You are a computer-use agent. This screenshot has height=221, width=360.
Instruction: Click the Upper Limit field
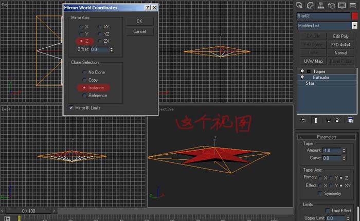click(x=336, y=218)
